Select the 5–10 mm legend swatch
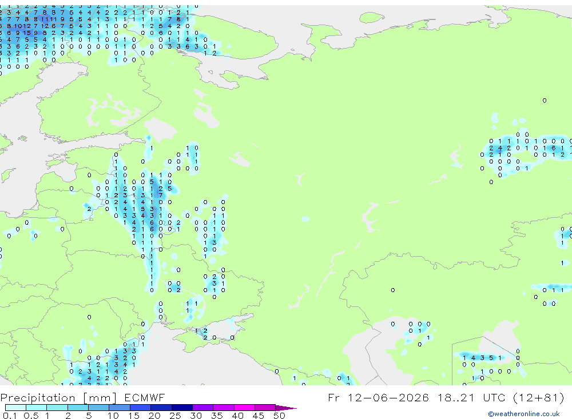572x419 pixels. pyautogui.click(x=99, y=408)
